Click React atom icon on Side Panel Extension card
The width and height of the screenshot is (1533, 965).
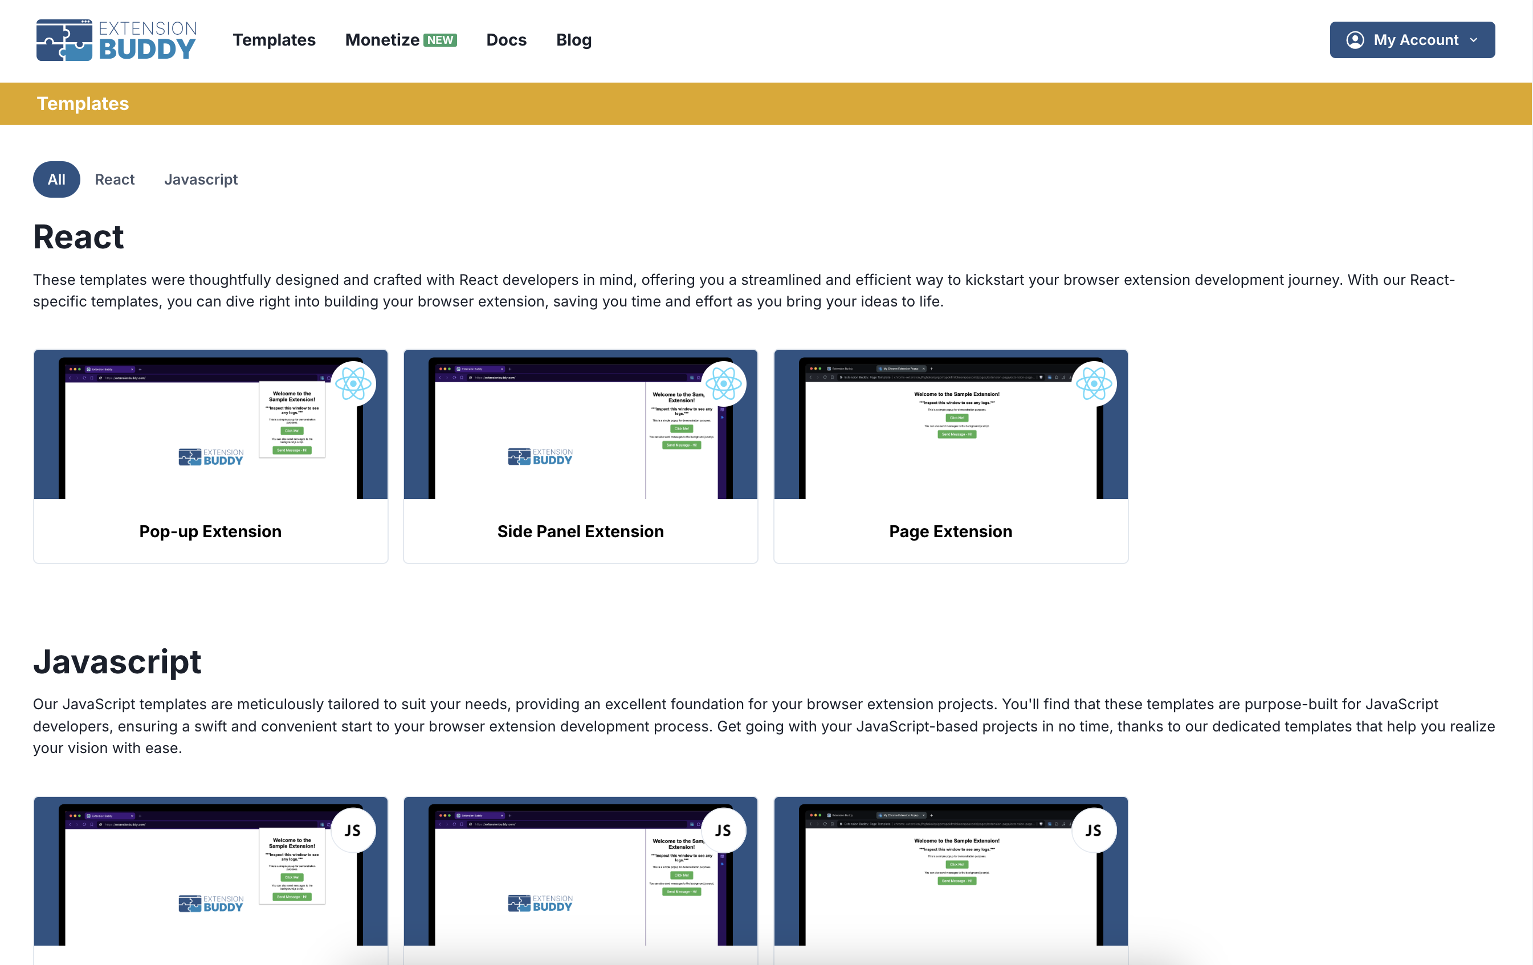pyautogui.click(x=723, y=384)
